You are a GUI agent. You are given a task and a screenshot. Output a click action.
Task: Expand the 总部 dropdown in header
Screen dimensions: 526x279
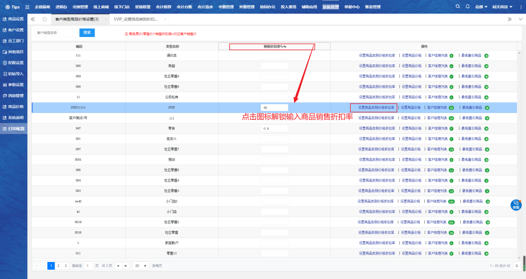tap(481, 7)
